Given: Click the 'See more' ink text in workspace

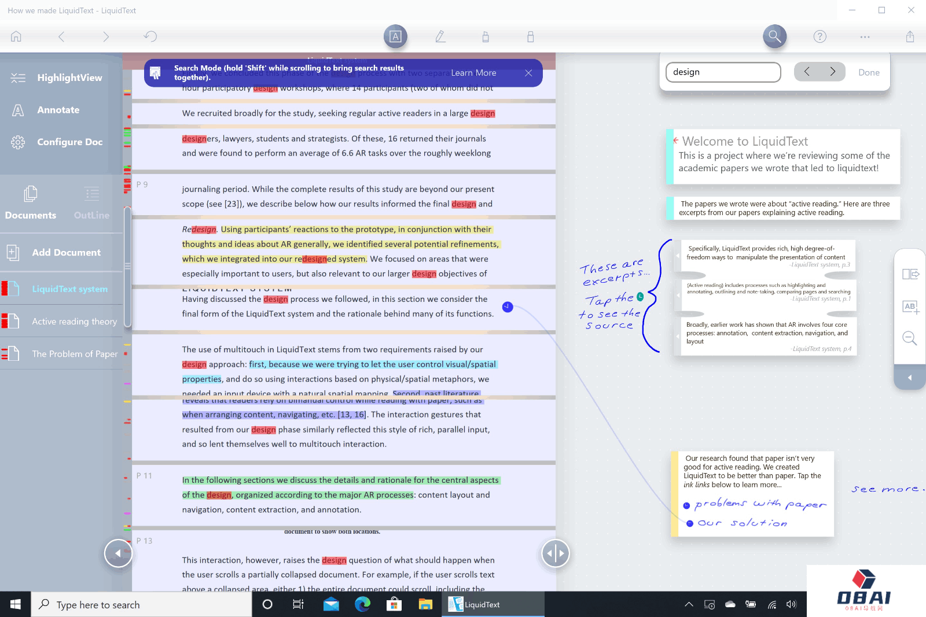Looking at the screenshot, I should tap(888, 489).
